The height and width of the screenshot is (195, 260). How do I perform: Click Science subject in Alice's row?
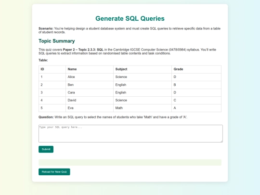coord(143,77)
